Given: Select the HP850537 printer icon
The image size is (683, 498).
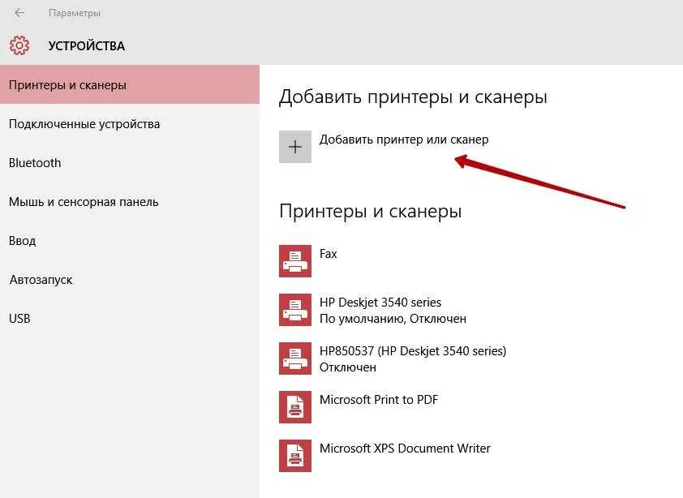Looking at the screenshot, I should tap(295, 358).
